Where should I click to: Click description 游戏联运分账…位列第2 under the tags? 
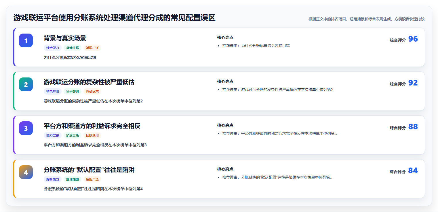pos(93,101)
